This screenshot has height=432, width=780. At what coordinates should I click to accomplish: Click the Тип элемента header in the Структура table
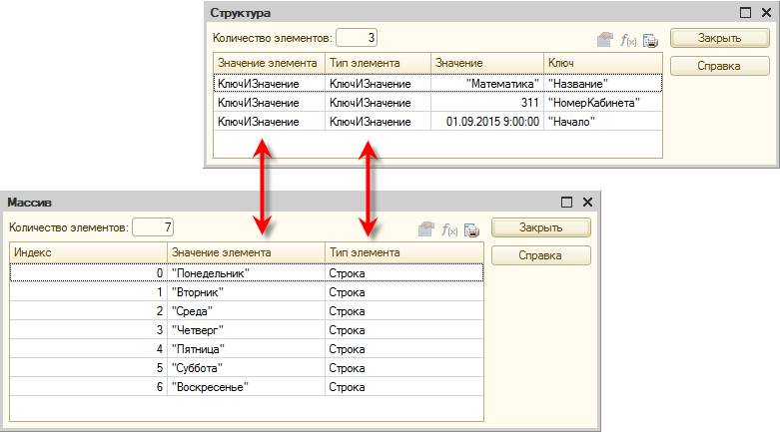click(x=378, y=63)
